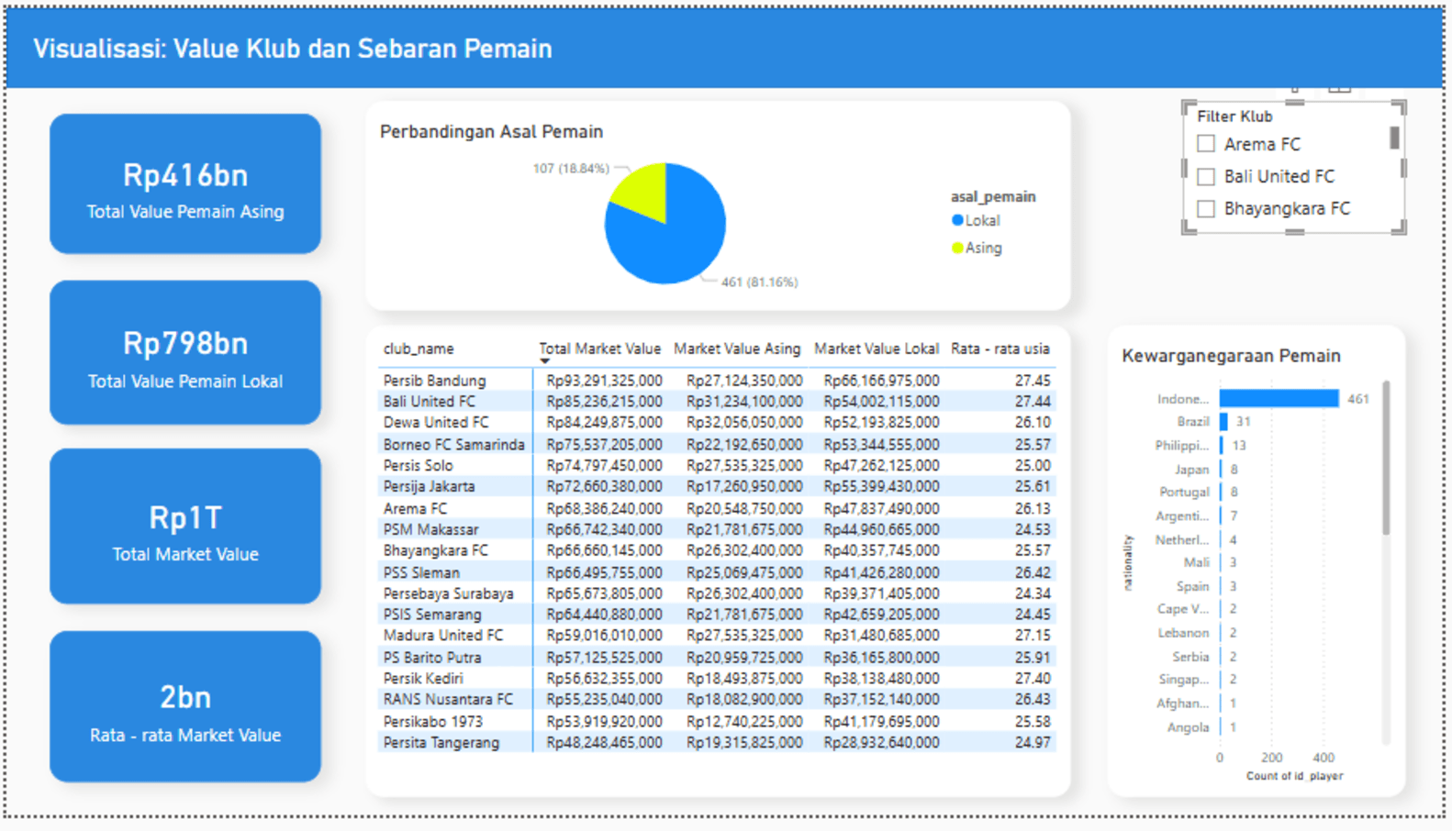Click the yellow Asing legend swatch
Viewport: 1452px width, 831px height.
(x=957, y=248)
